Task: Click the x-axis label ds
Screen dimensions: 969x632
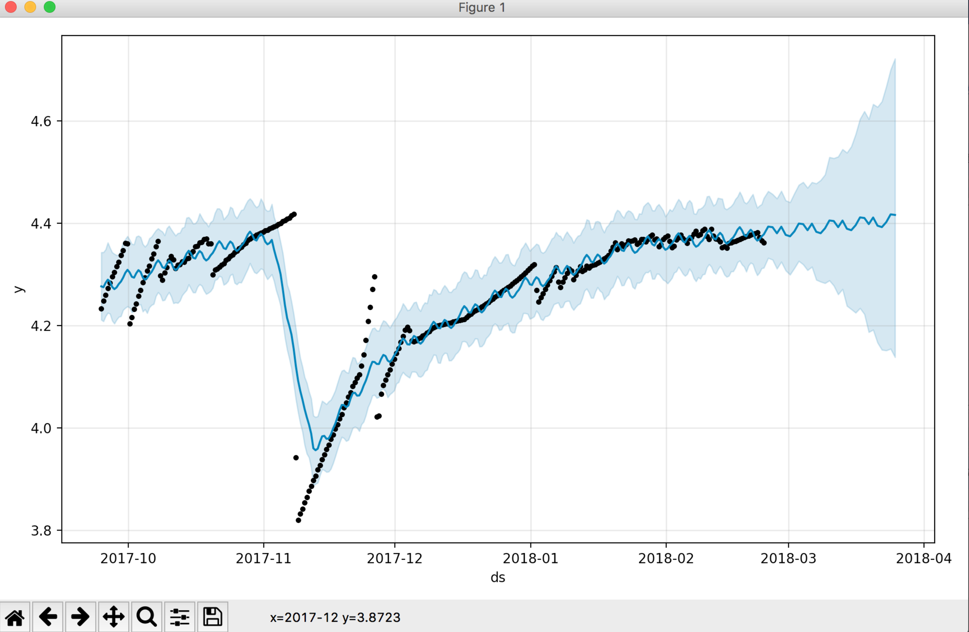Action: point(498,578)
